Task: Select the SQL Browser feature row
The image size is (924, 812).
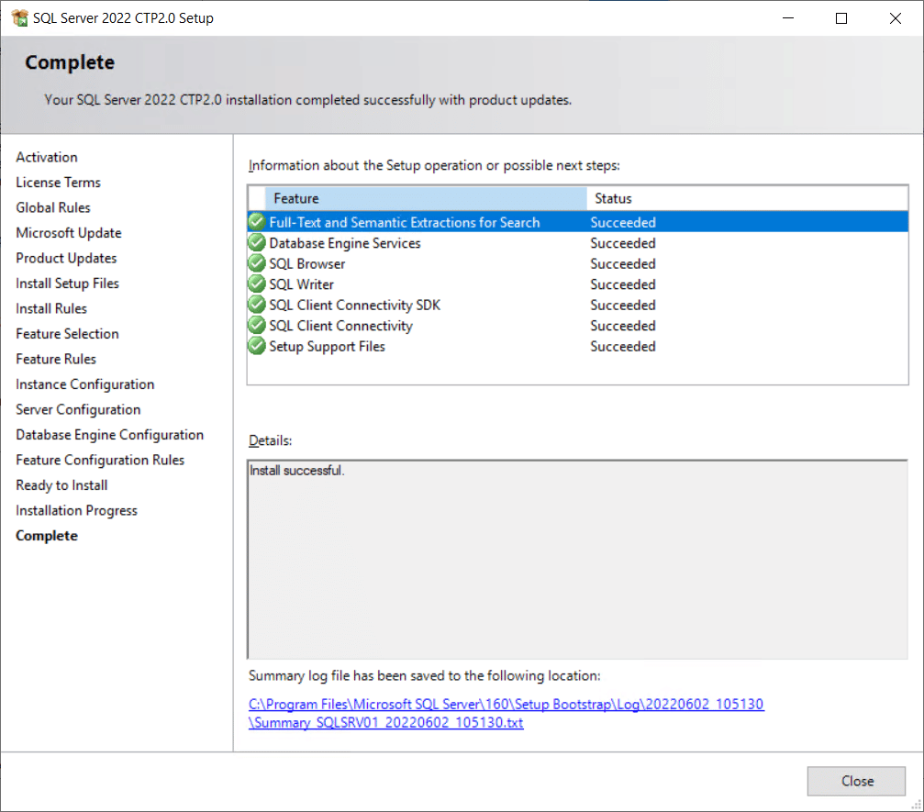Action: coord(306,263)
